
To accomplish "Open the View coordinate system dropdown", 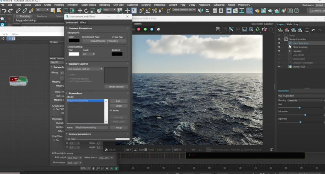I will [109, 10].
